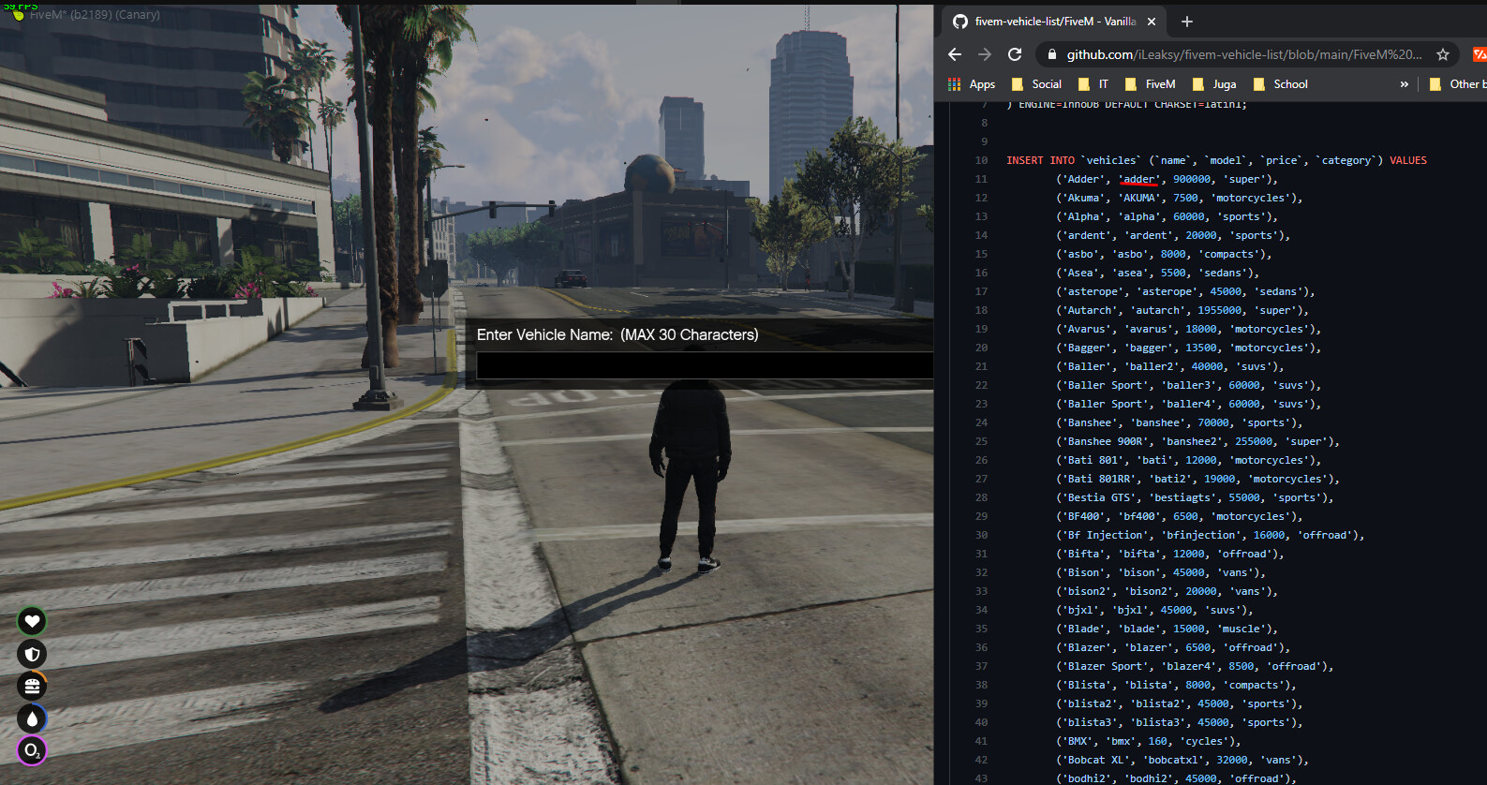This screenshot has height=785, width=1487.
Task: Go forward in the browser
Action: point(984,54)
